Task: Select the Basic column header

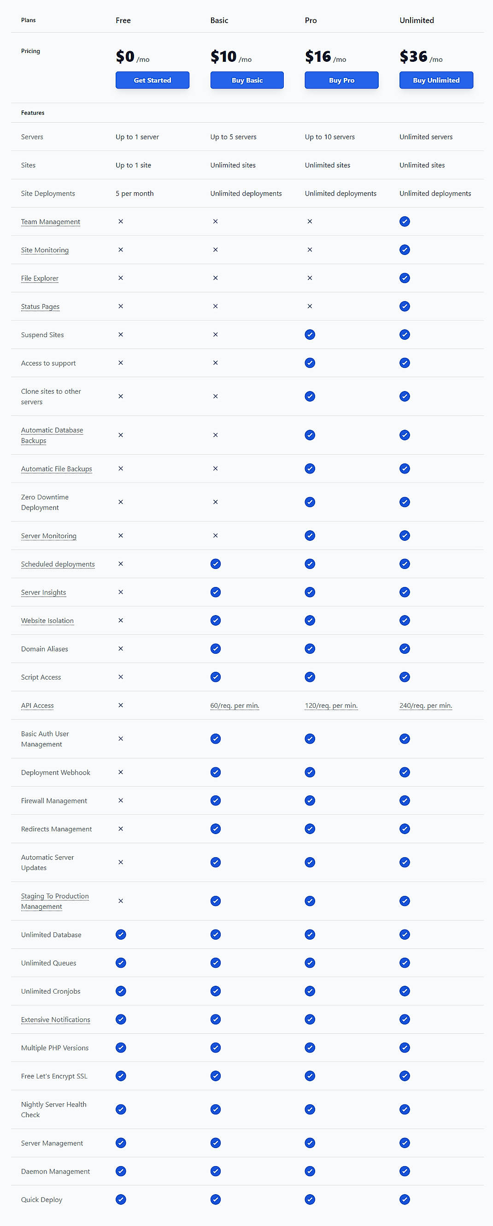Action: [219, 20]
